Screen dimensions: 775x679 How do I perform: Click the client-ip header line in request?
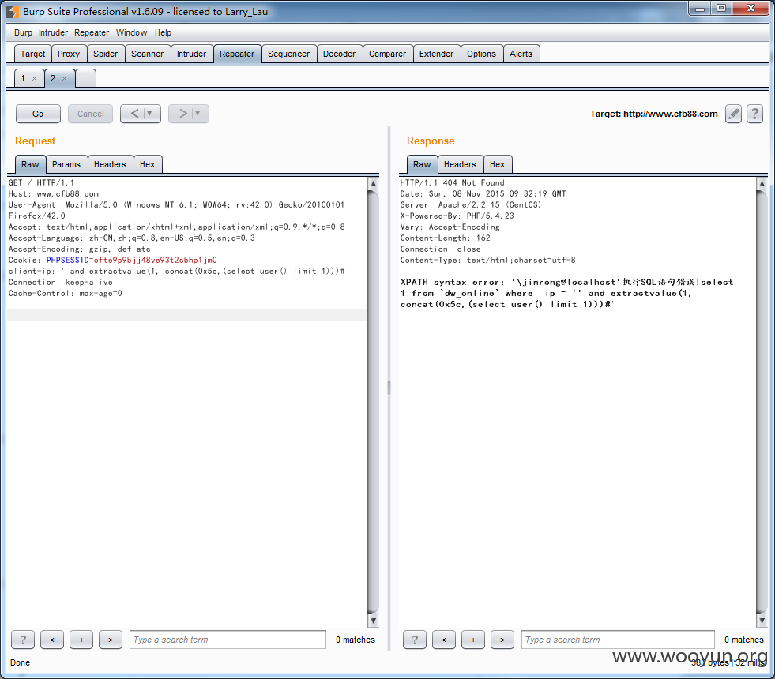coord(176,271)
